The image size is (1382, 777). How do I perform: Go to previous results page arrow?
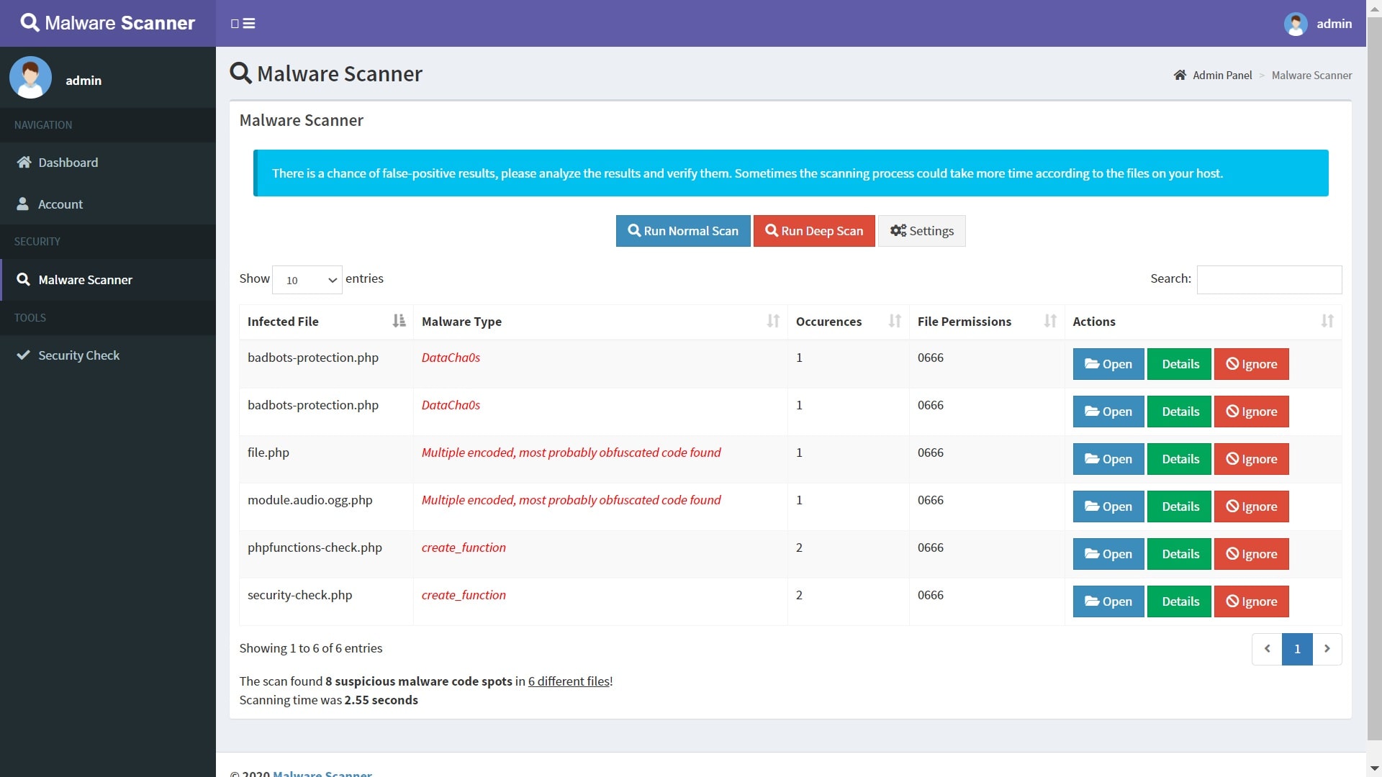click(1267, 649)
